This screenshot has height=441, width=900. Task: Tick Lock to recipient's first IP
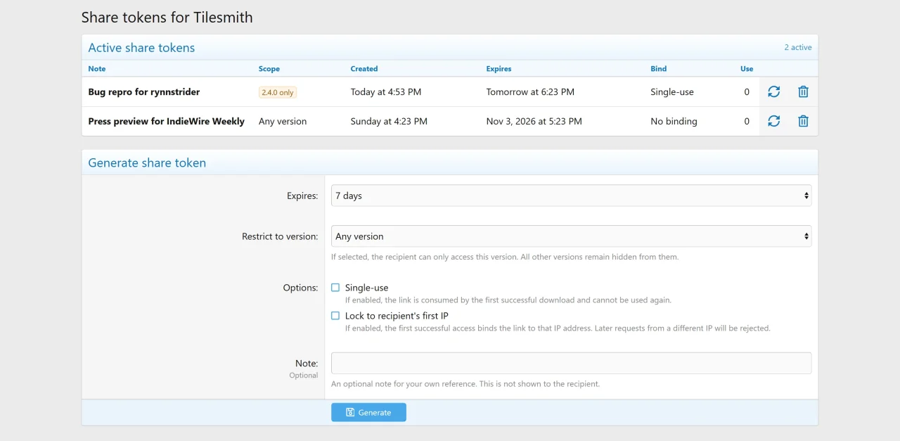(335, 316)
